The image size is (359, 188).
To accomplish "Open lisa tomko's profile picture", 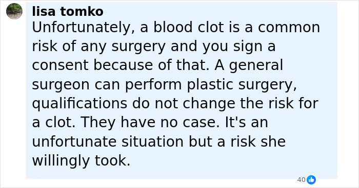I will pos(14,11).
